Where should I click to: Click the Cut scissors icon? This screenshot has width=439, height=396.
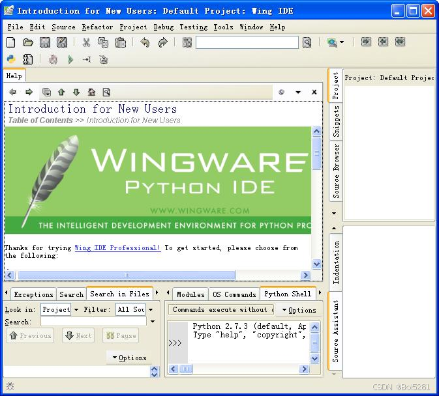pyautogui.click(x=86, y=42)
